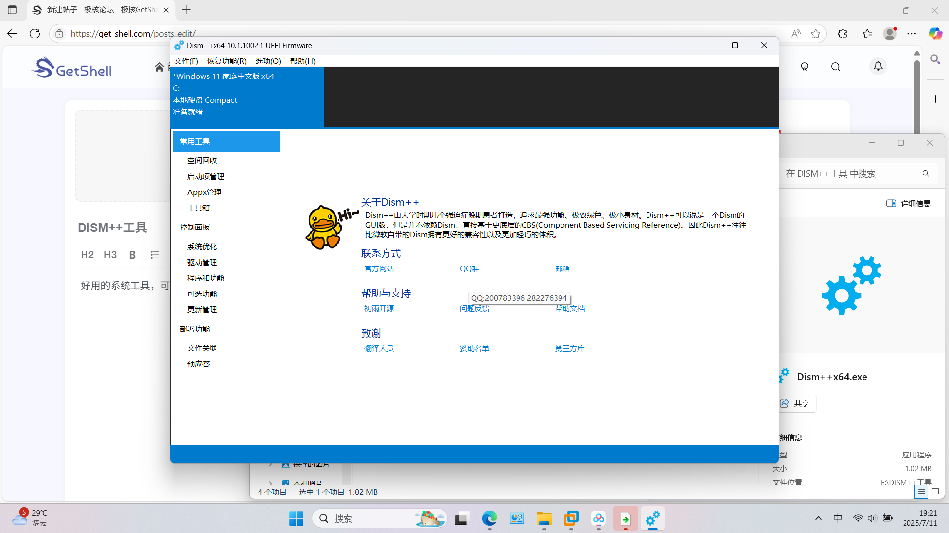The width and height of the screenshot is (949, 533).
Task: Open Edge settings and more menu
Action: click(912, 33)
